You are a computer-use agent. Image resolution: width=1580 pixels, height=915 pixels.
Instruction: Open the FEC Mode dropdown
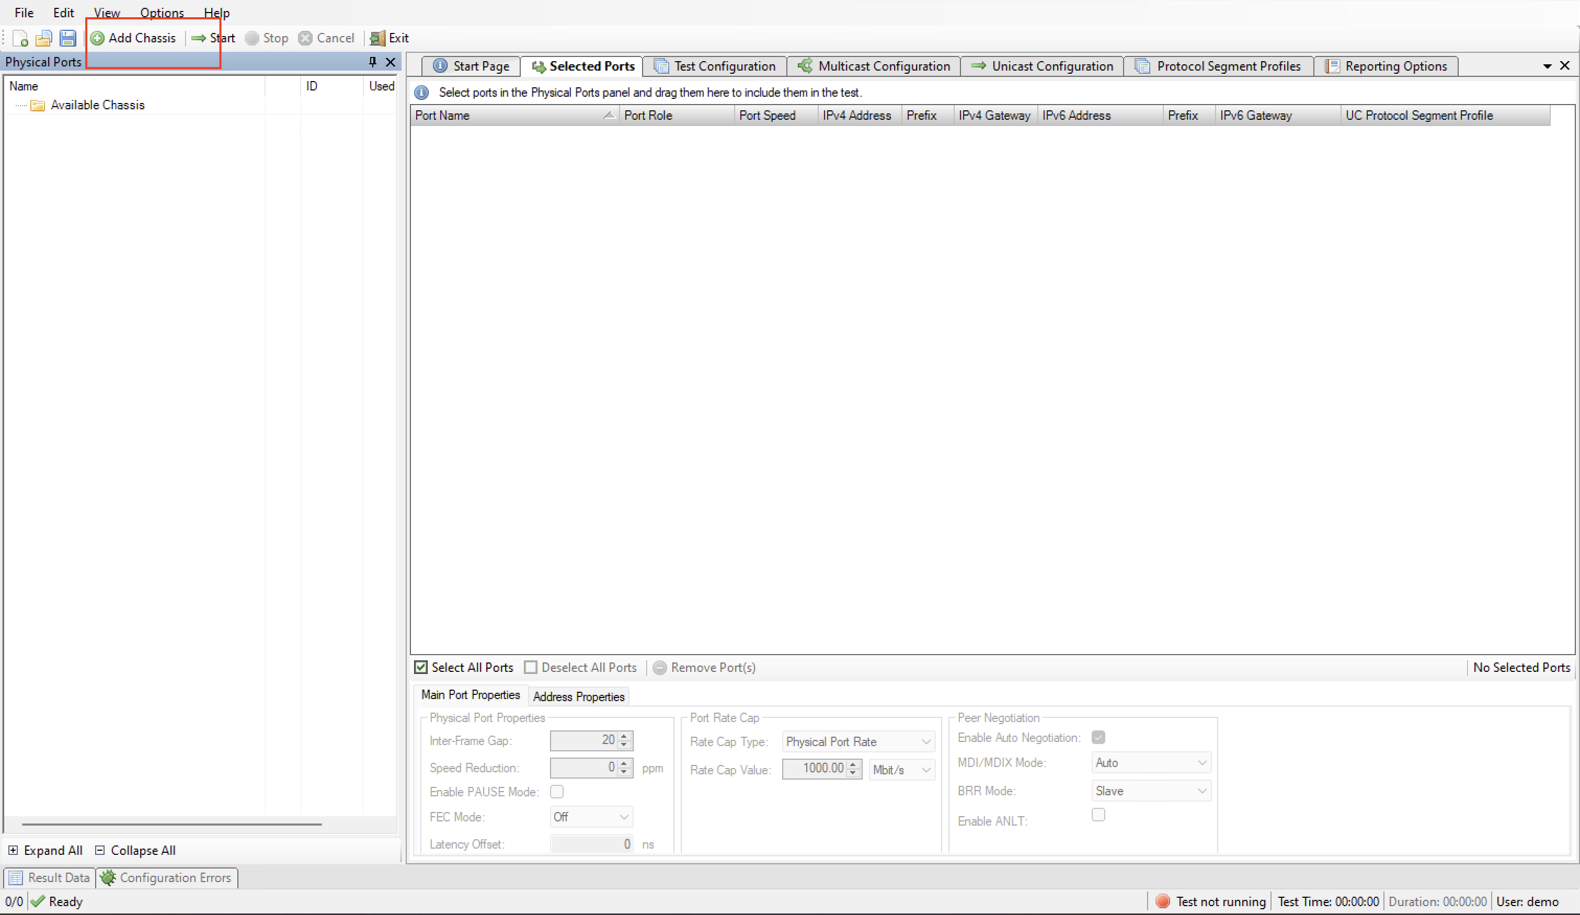pos(591,817)
